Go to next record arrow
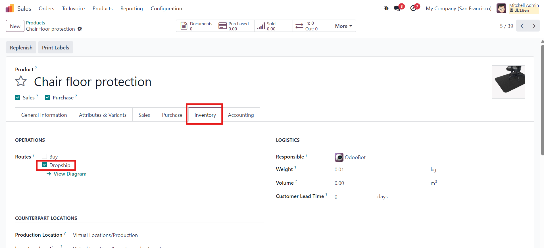 [534, 26]
